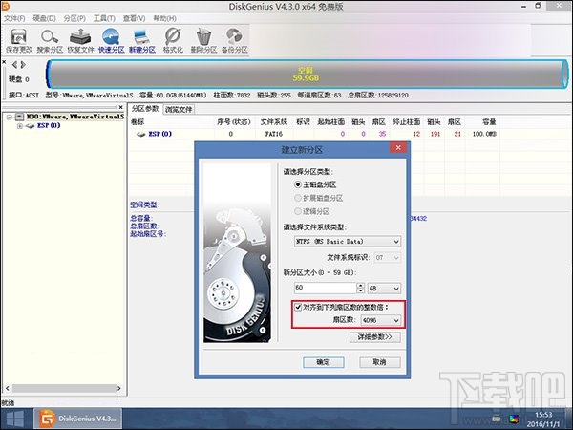Open the NTFS file system type dropdown
The width and height of the screenshot is (573, 430).
click(x=348, y=242)
